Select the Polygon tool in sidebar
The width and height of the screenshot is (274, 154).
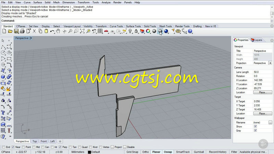coord(3,65)
